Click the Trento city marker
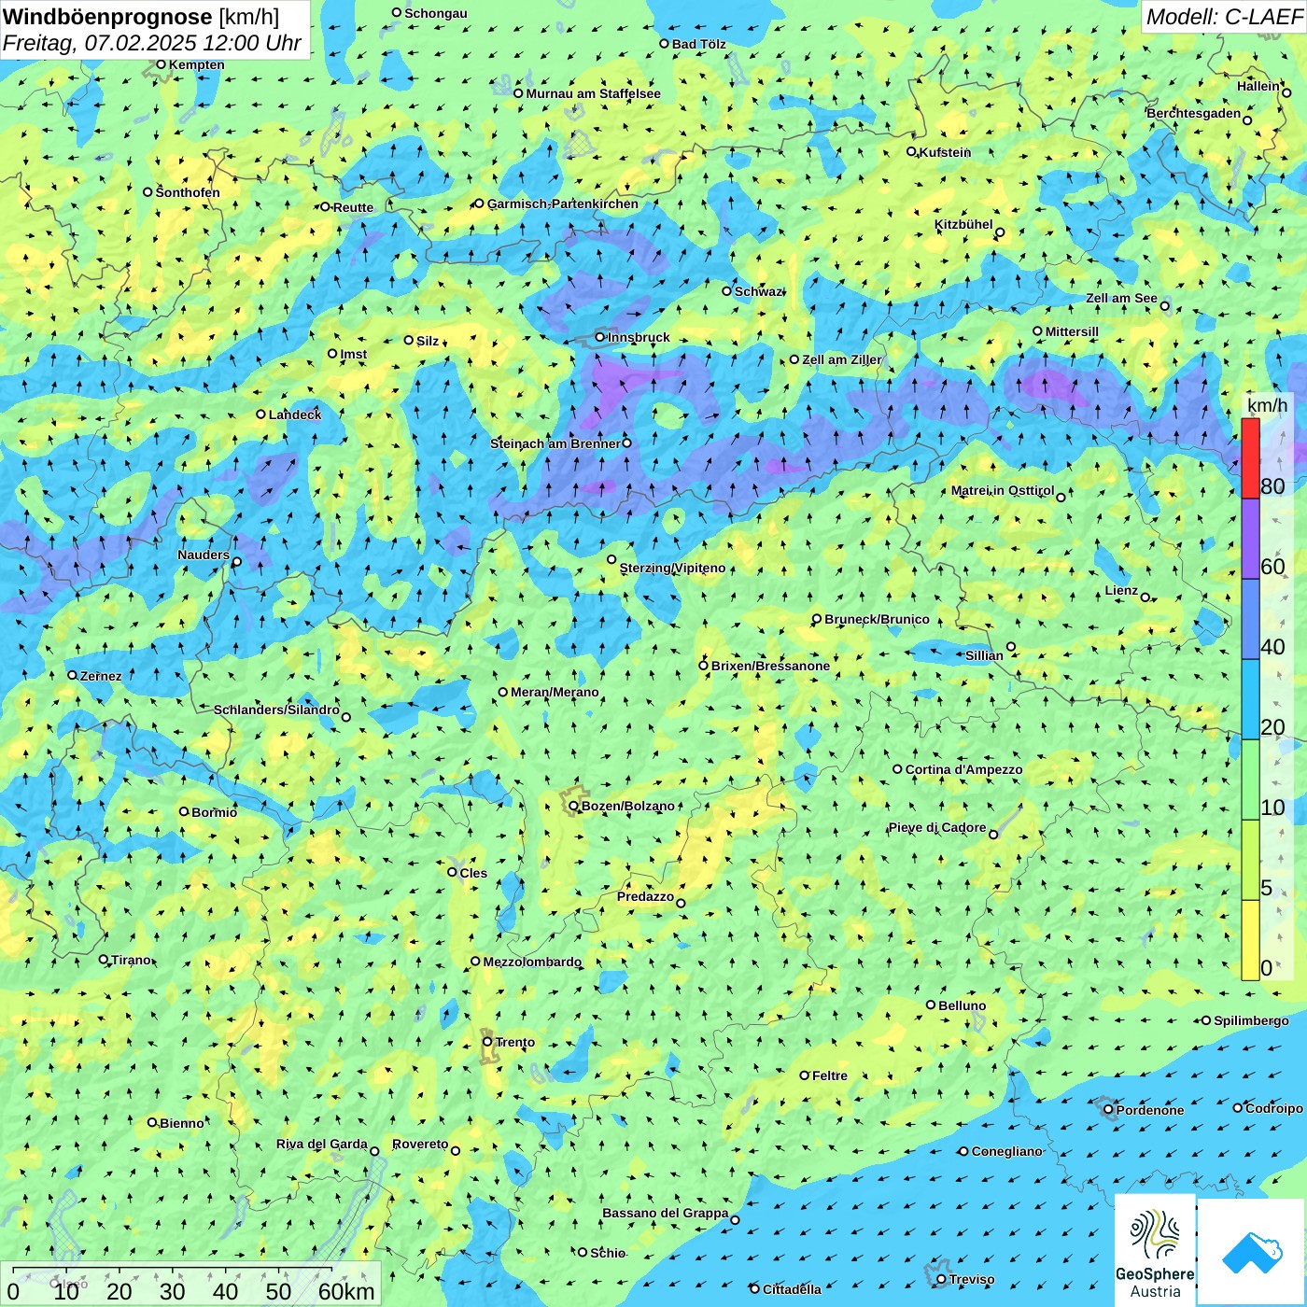Image resolution: width=1307 pixels, height=1307 pixels. (x=487, y=1042)
